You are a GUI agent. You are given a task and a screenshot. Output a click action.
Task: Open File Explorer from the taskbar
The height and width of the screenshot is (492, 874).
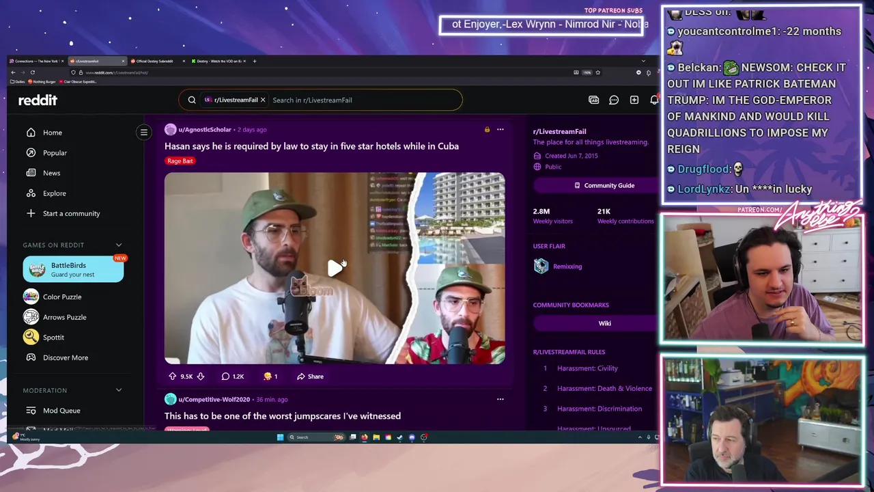pyautogui.click(x=376, y=437)
